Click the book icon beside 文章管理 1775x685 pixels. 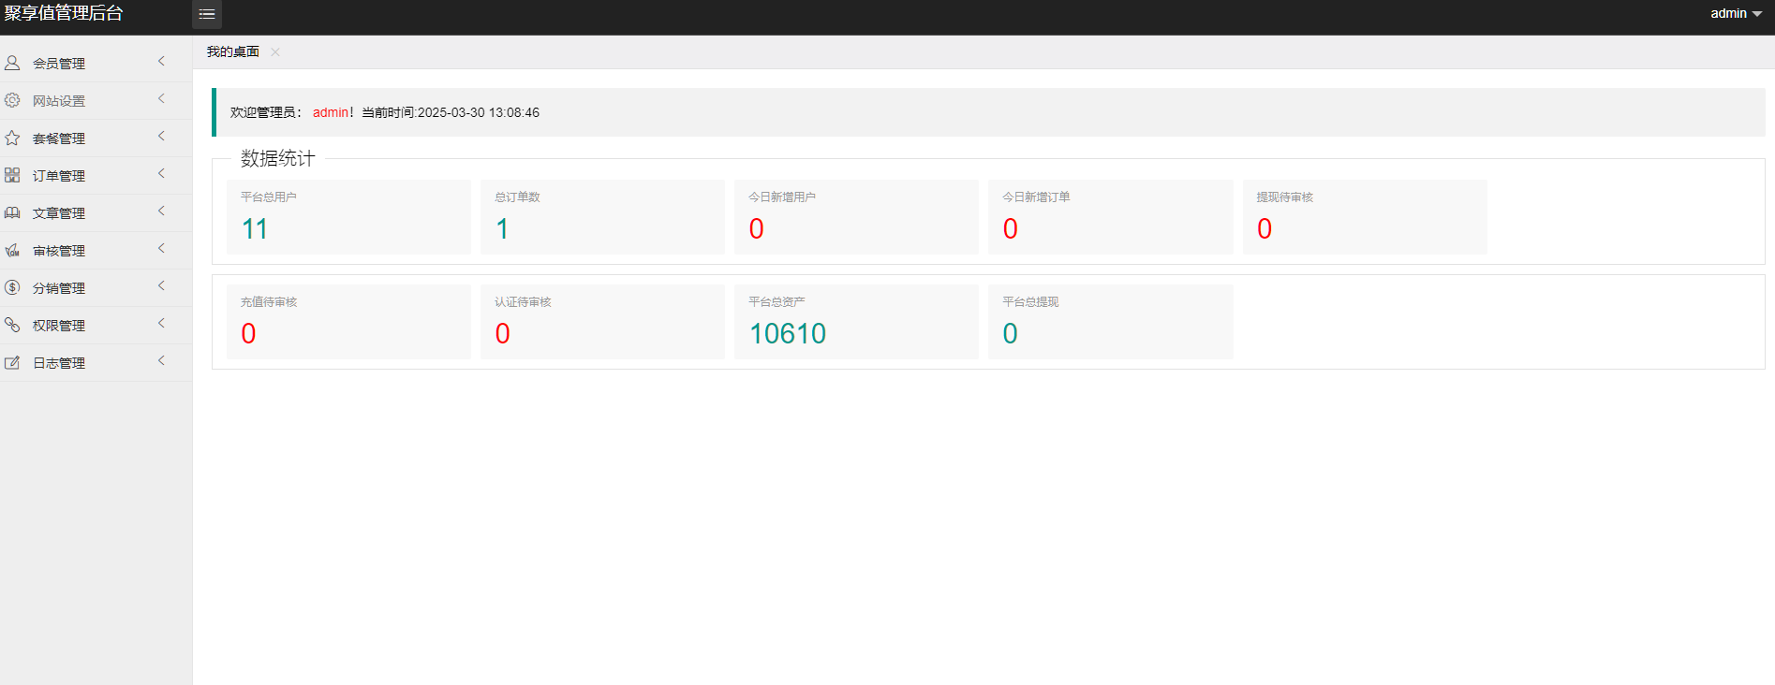[12, 212]
